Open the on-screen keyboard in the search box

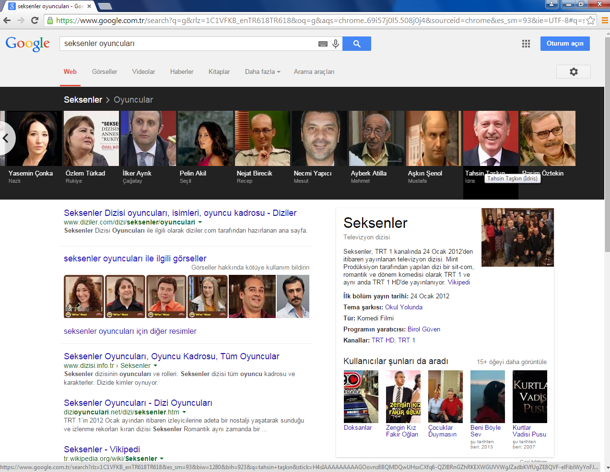click(x=323, y=44)
